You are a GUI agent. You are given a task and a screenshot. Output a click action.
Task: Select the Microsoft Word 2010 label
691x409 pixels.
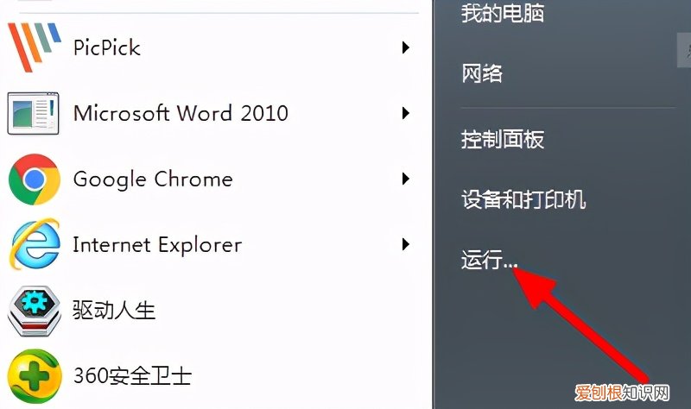[x=181, y=113]
